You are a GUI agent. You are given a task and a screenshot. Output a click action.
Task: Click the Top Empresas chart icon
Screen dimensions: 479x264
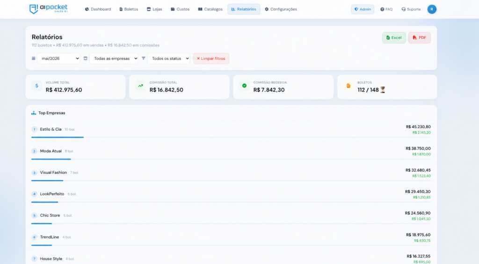(x=34, y=113)
